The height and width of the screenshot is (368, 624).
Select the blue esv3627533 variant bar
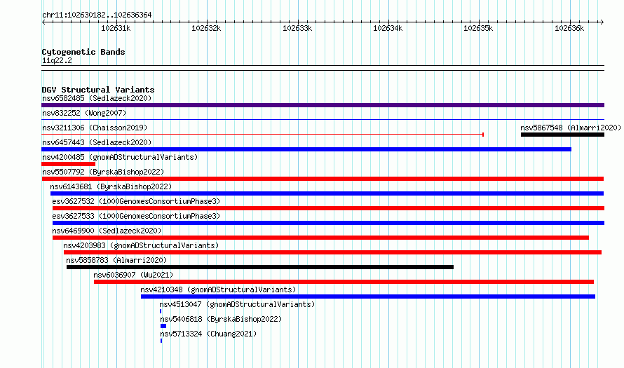(328, 223)
